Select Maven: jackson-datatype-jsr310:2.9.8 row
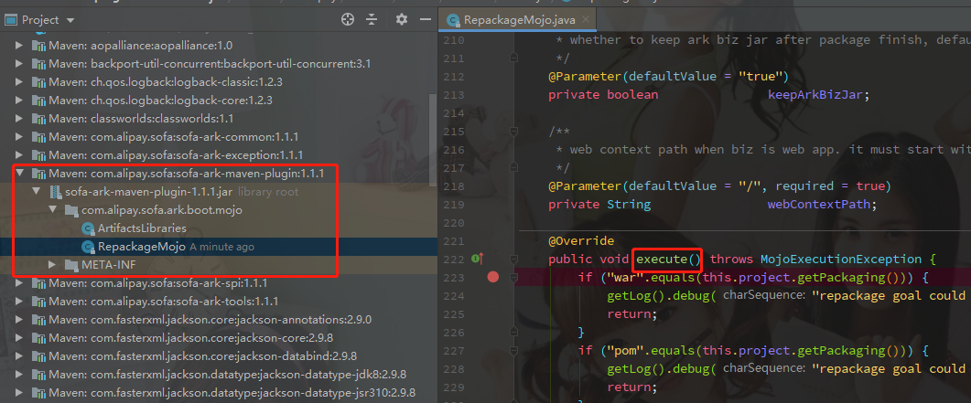This screenshot has height=403, width=971. tap(217, 393)
